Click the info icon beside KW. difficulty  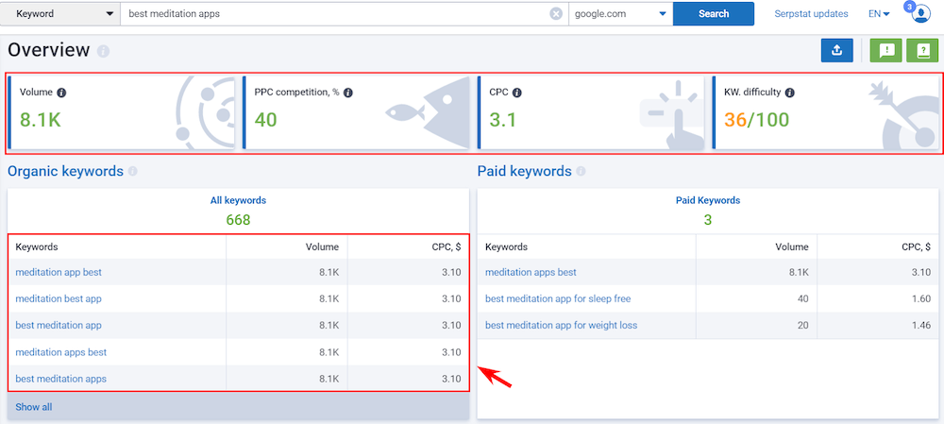point(789,93)
